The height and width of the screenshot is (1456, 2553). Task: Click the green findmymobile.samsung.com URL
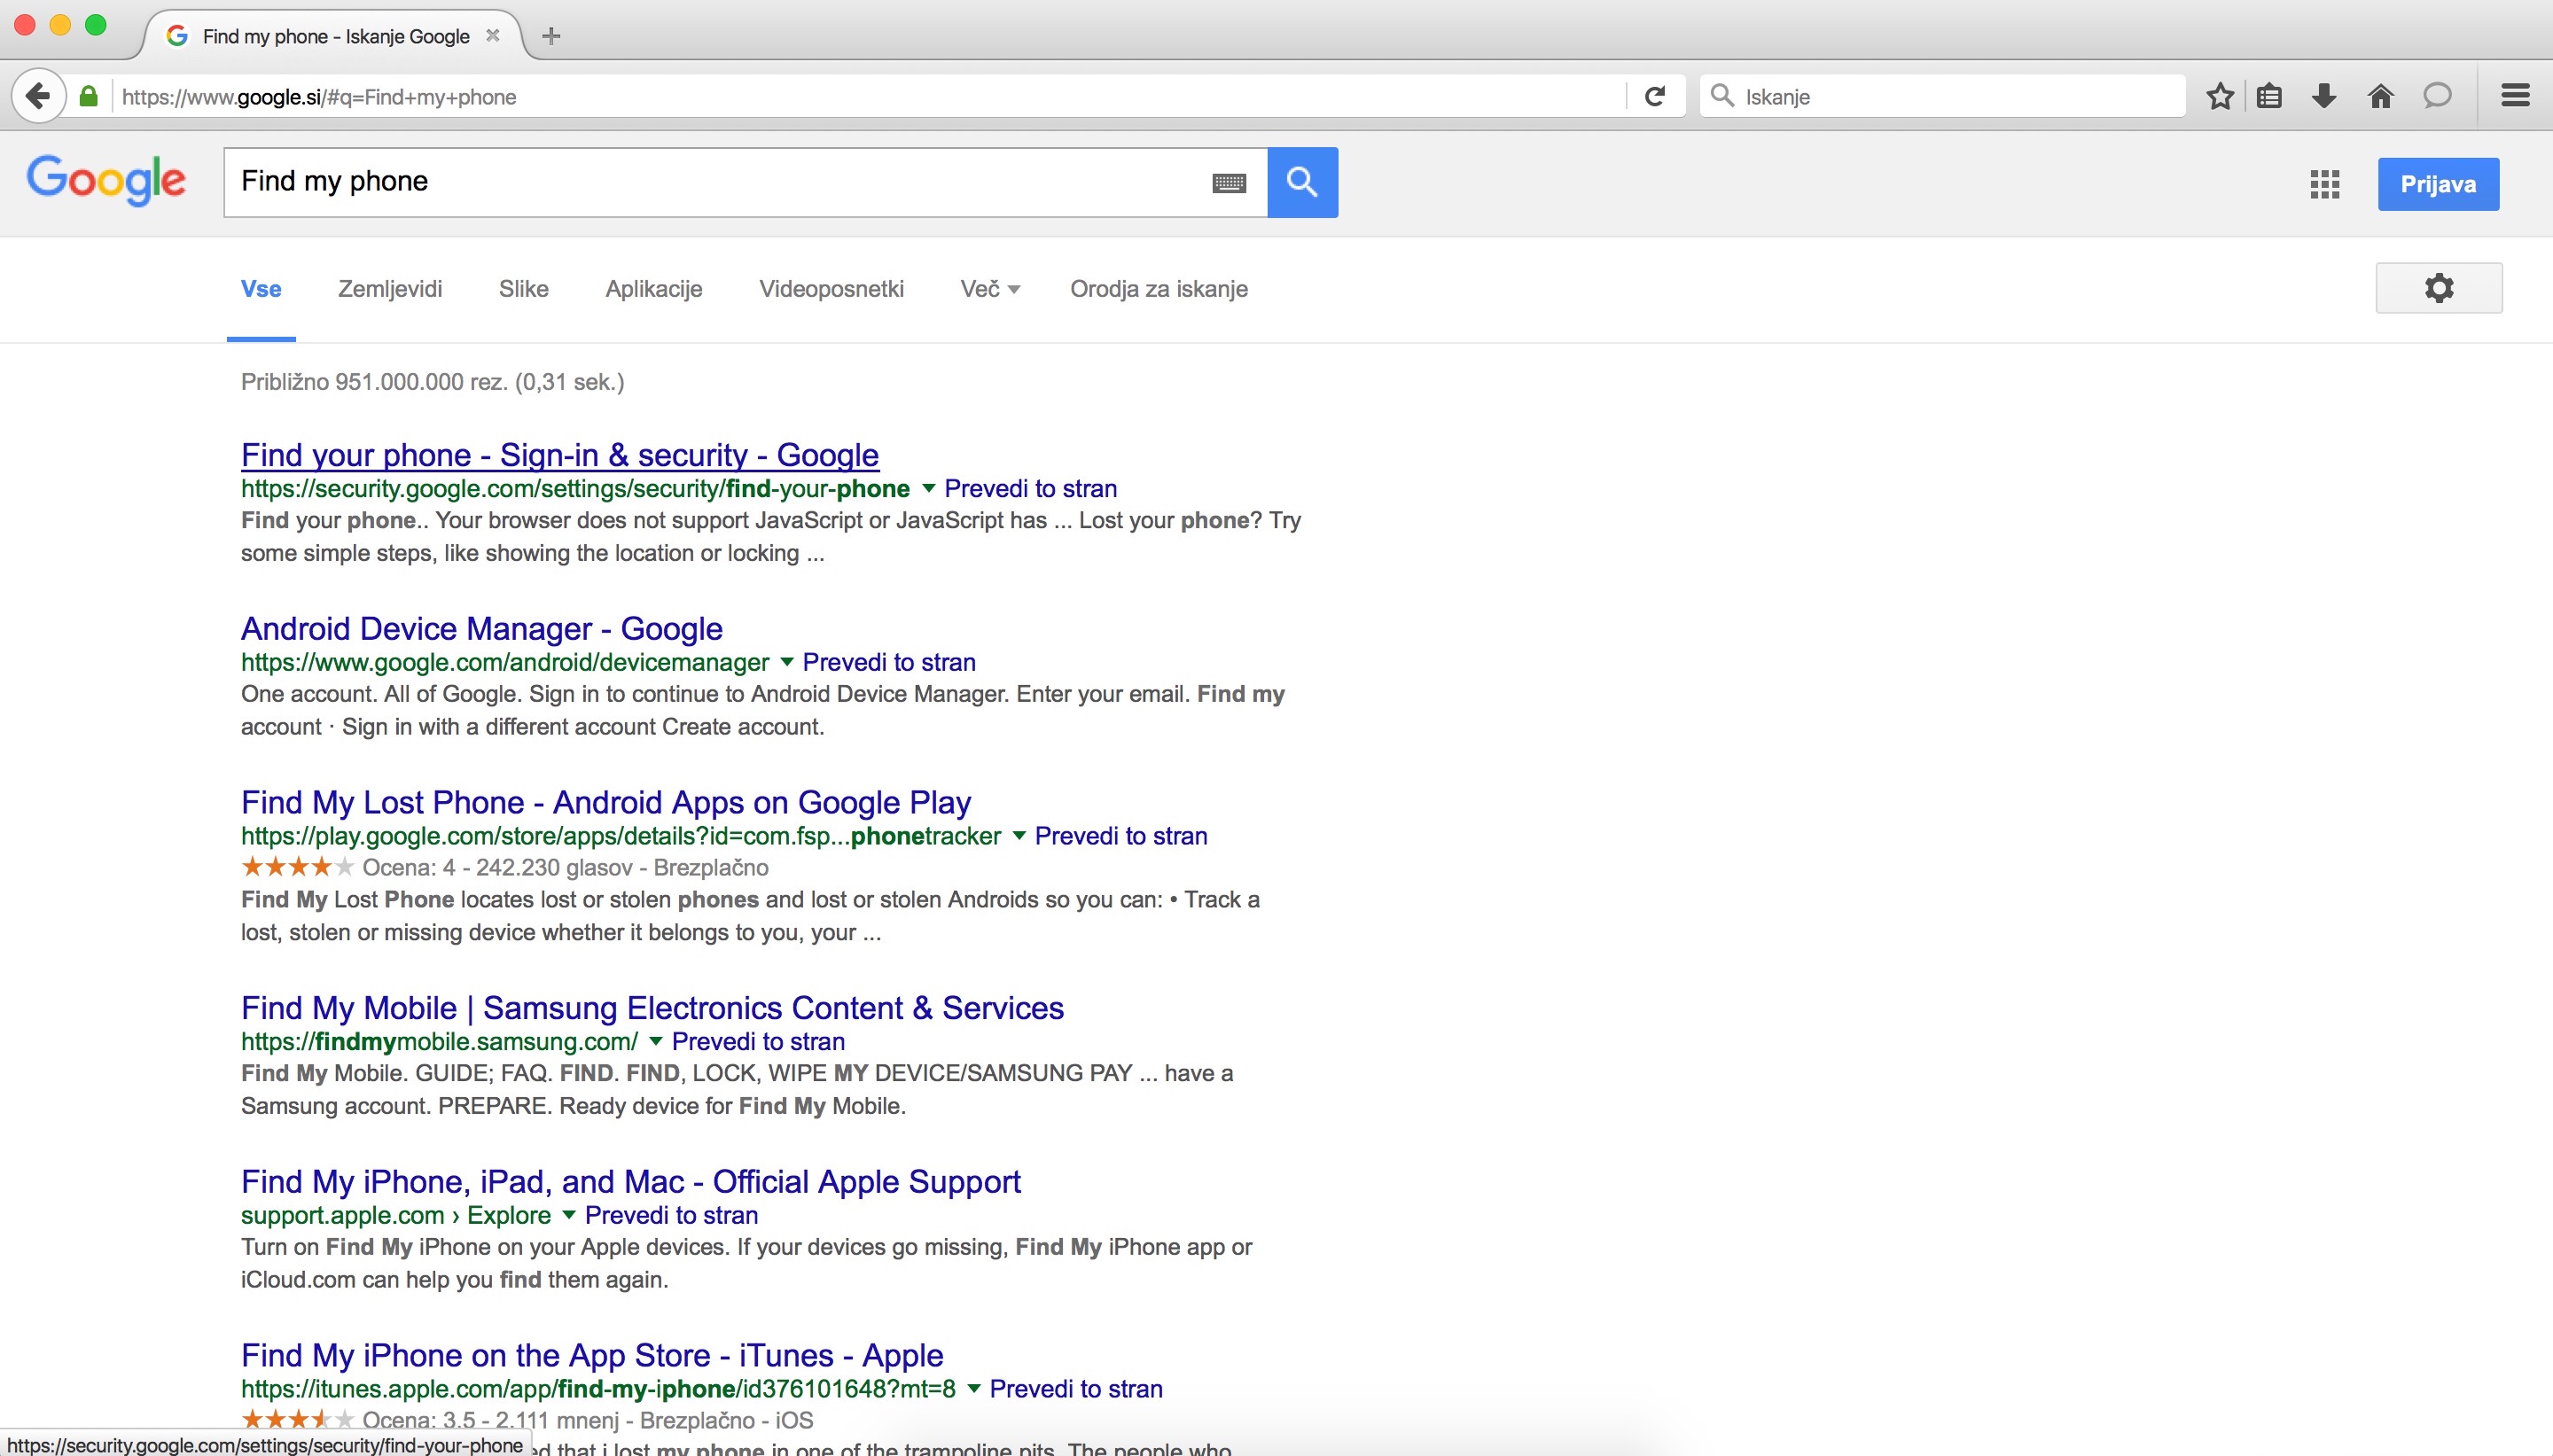coord(439,1042)
